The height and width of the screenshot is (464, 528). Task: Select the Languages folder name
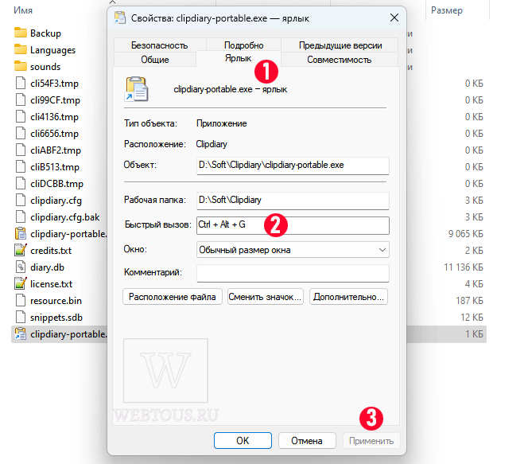click(52, 50)
